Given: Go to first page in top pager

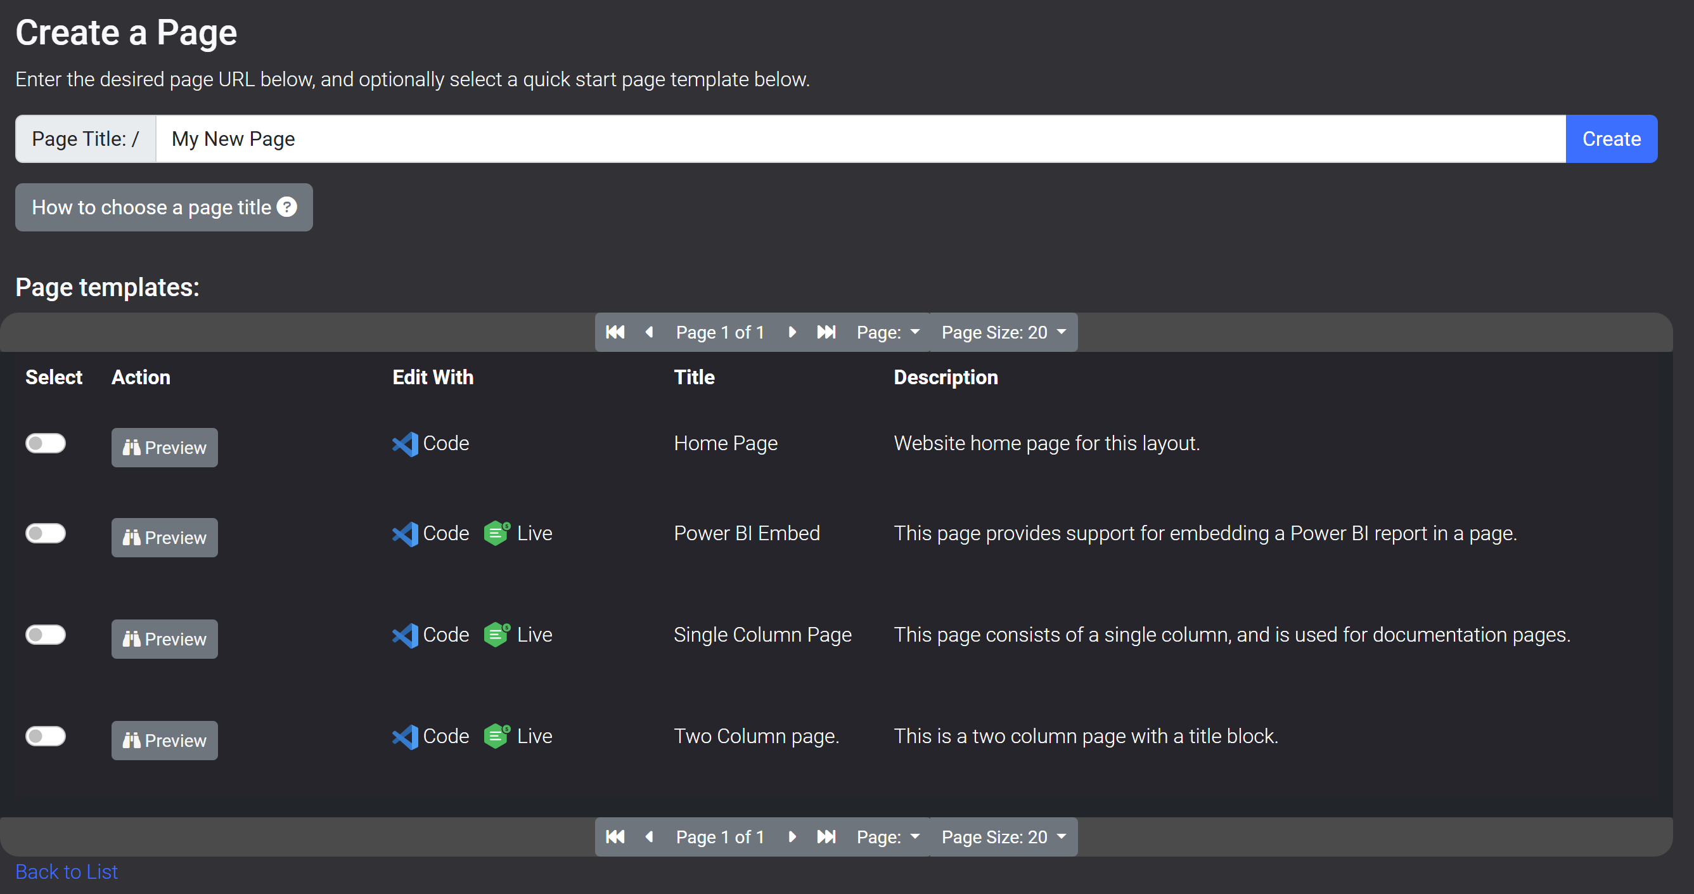Looking at the screenshot, I should (615, 332).
